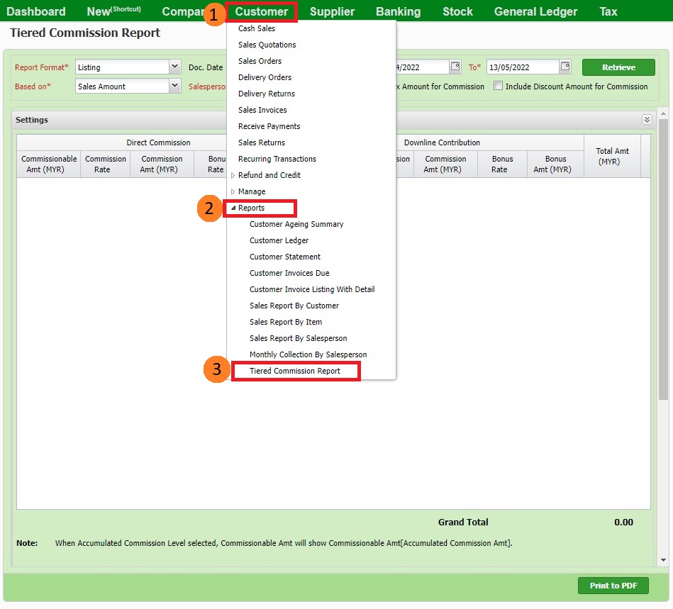Open the Banking menu
This screenshot has width=673, height=609.
pos(398,11)
